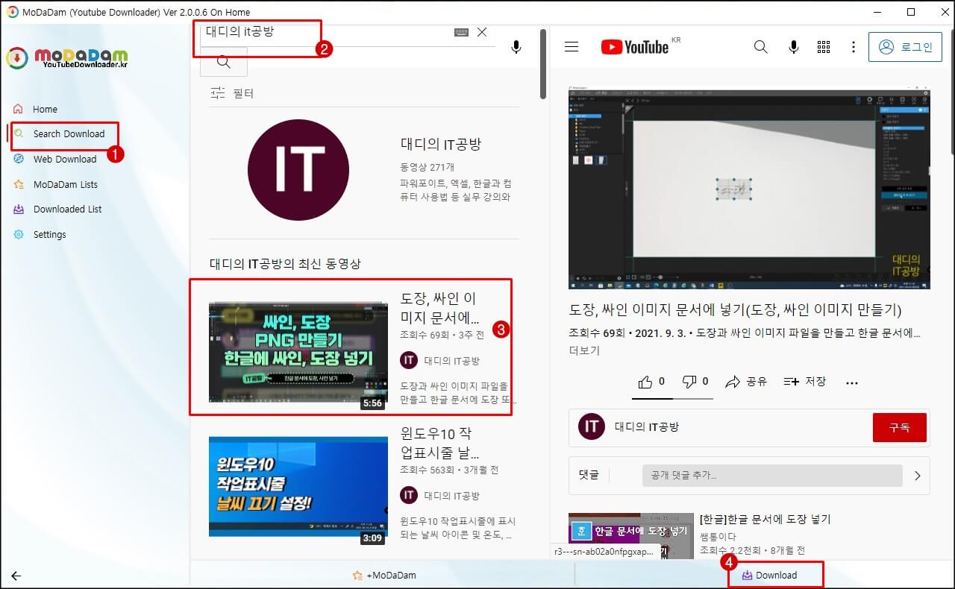Click YouTube's voice search microphone icon
Viewport: 955px width, 589px height.
point(792,46)
